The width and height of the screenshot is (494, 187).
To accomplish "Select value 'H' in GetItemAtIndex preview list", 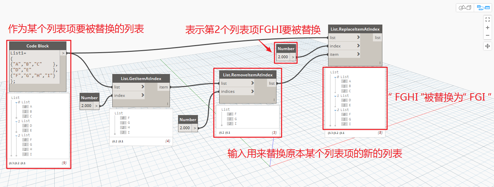I will (129, 127).
